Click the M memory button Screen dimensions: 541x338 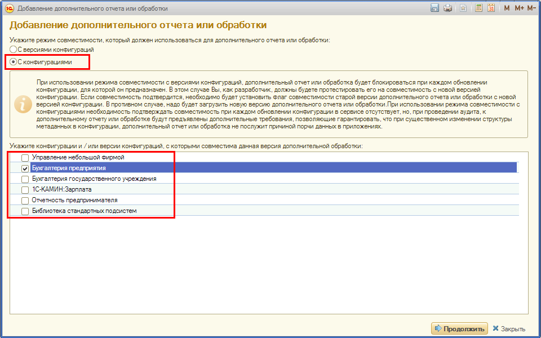[507, 8]
